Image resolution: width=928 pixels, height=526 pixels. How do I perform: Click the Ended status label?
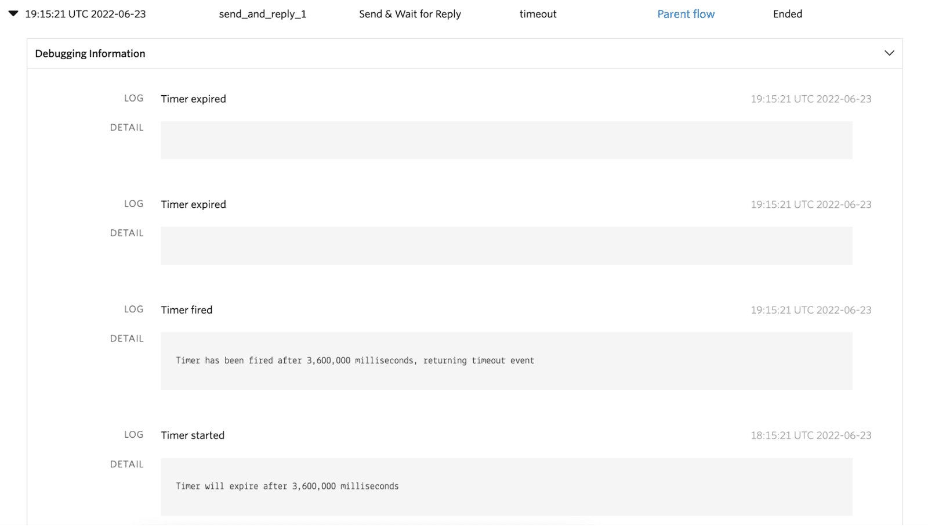[x=787, y=13]
